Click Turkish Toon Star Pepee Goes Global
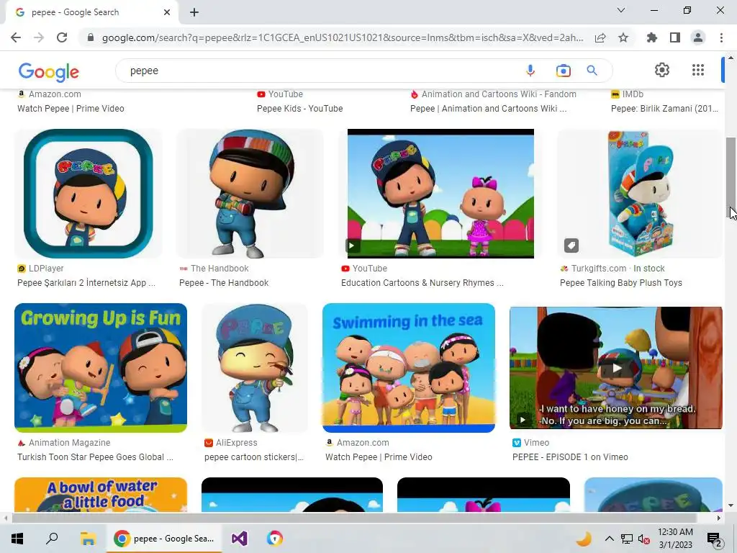 pyautogui.click(x=95, y=457)
